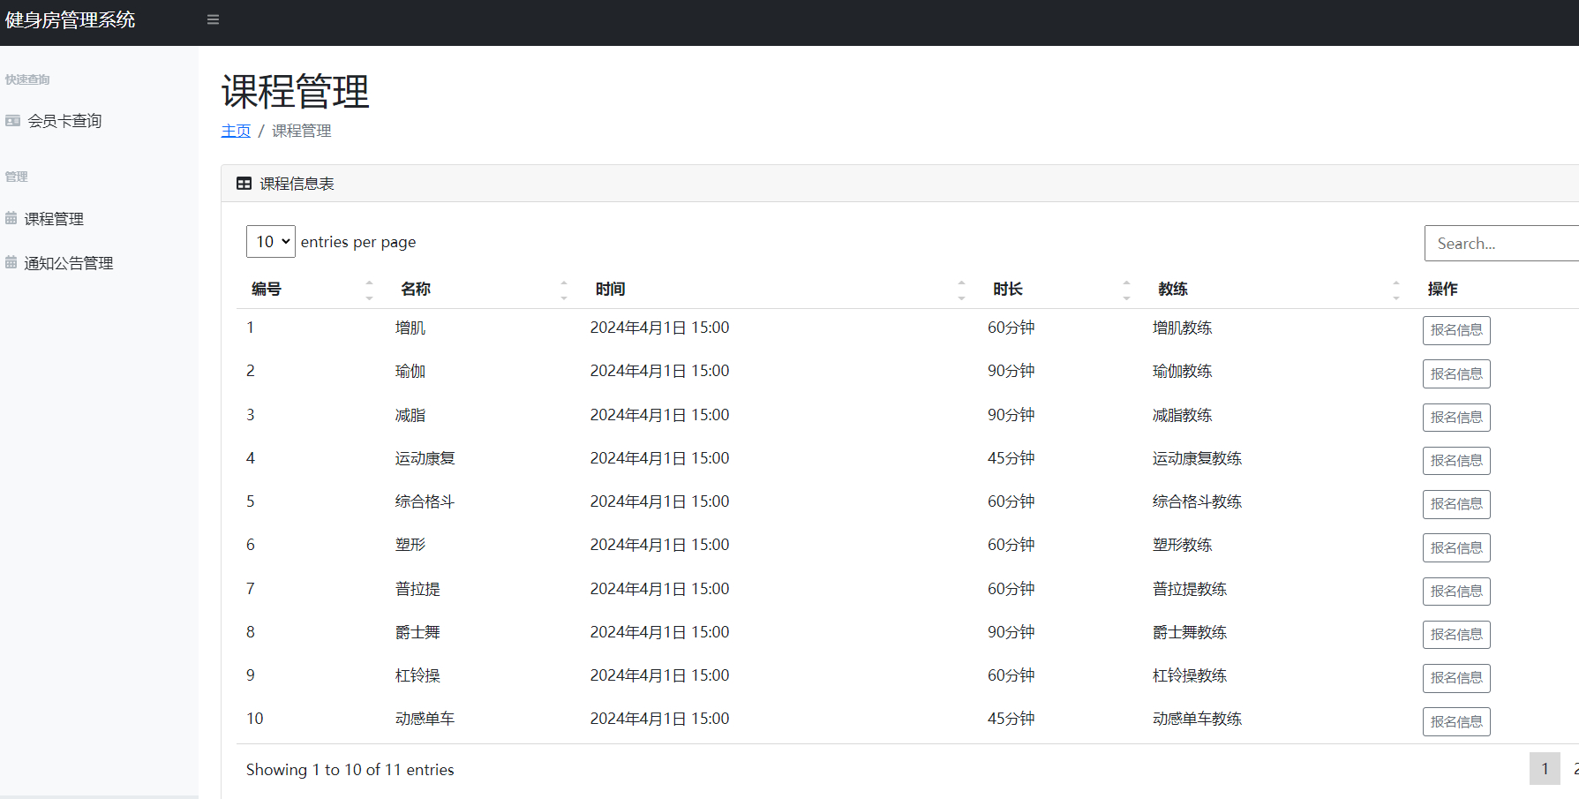Image resolution: width=1579 pixels, height=799 pixels.
Task: Click the 动感单车教练 coach cell
Action: pos(1197,719)
